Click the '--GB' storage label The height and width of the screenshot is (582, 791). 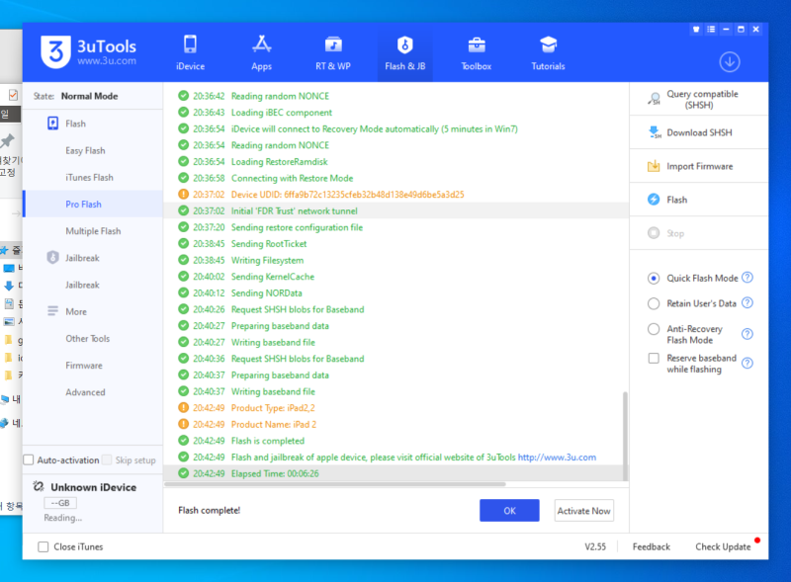pyautogui.click(x=60, y=503)
